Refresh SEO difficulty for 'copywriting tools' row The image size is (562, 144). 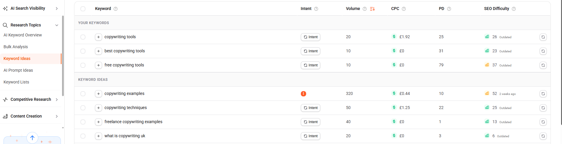[543, 37]
